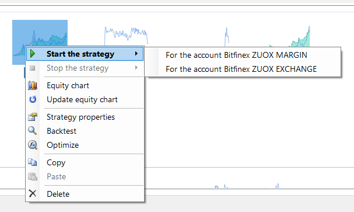Click the green play icon beside Start the strategy
This screenshot has width=354, height=212.
(x=33, y=54)
